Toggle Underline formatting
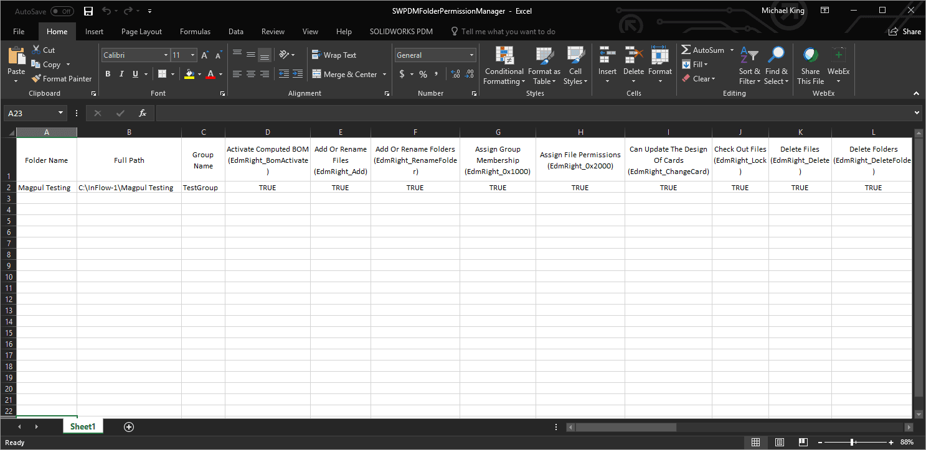 135,74
